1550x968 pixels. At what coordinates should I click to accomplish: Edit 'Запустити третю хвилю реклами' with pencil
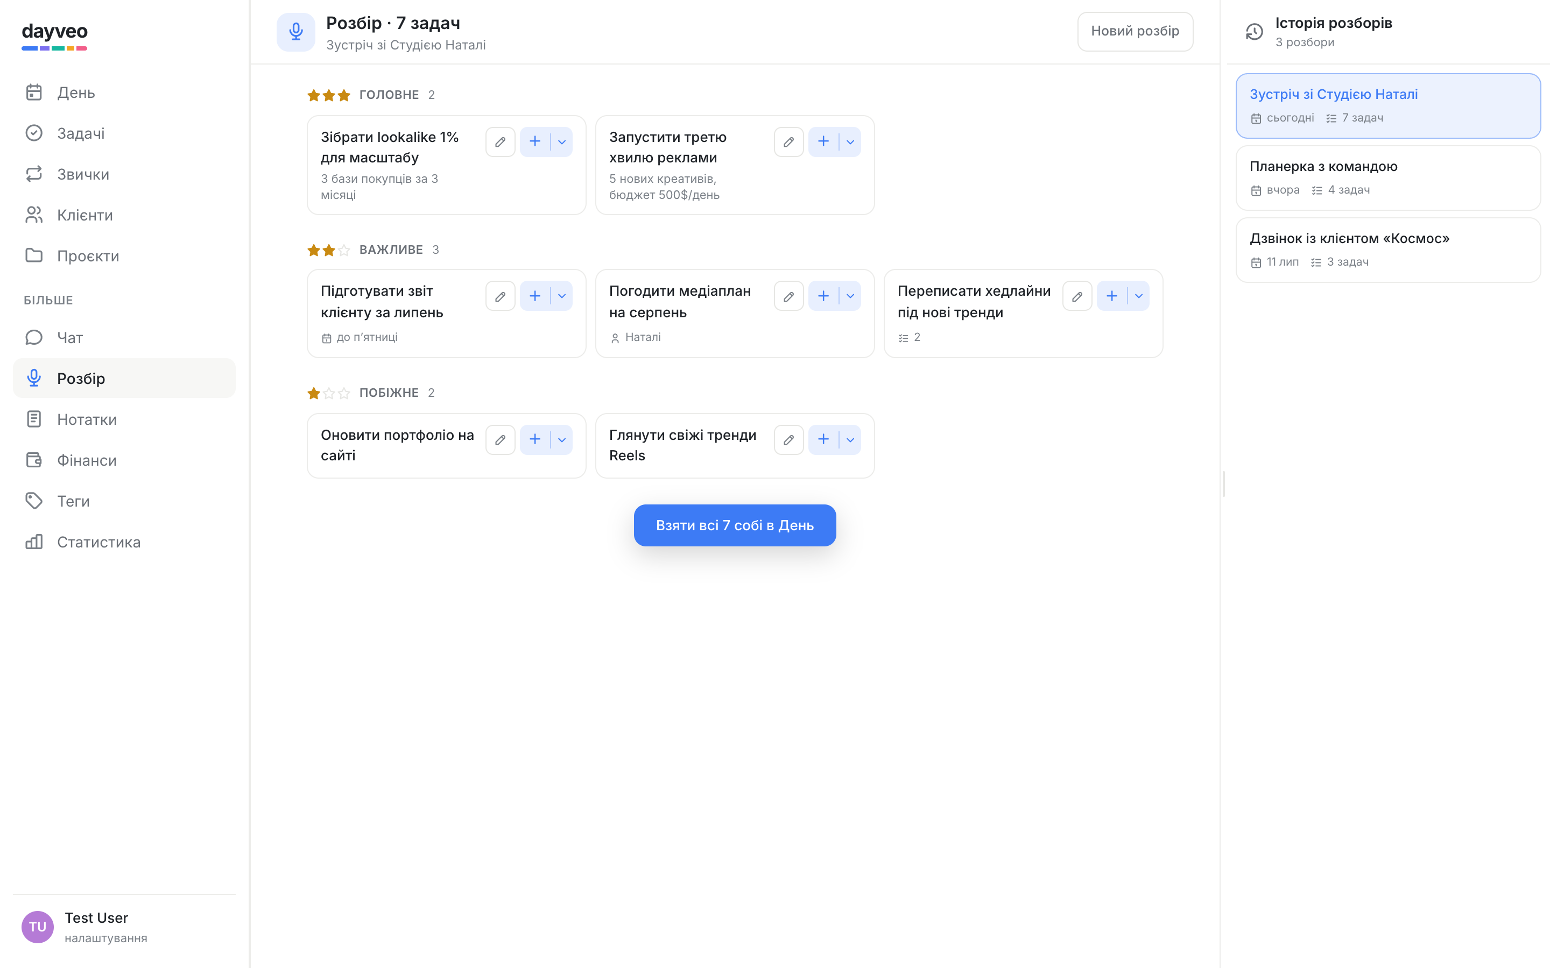(788, 141)
